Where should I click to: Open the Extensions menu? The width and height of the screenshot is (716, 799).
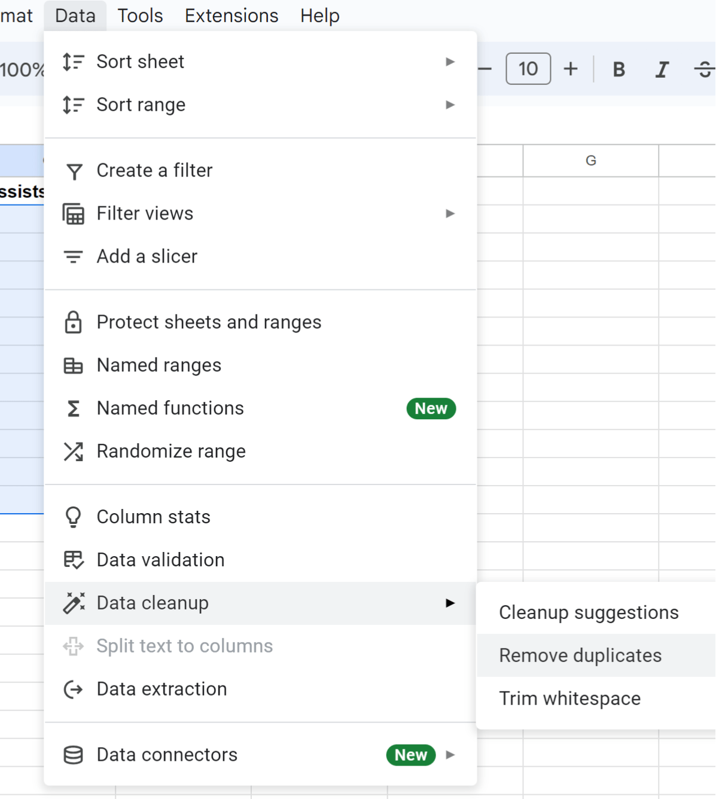[x=231, y=16]
